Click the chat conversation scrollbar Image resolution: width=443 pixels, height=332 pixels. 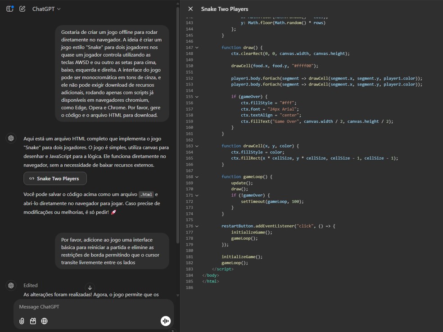pyautogui.click(x=178, y=135)
